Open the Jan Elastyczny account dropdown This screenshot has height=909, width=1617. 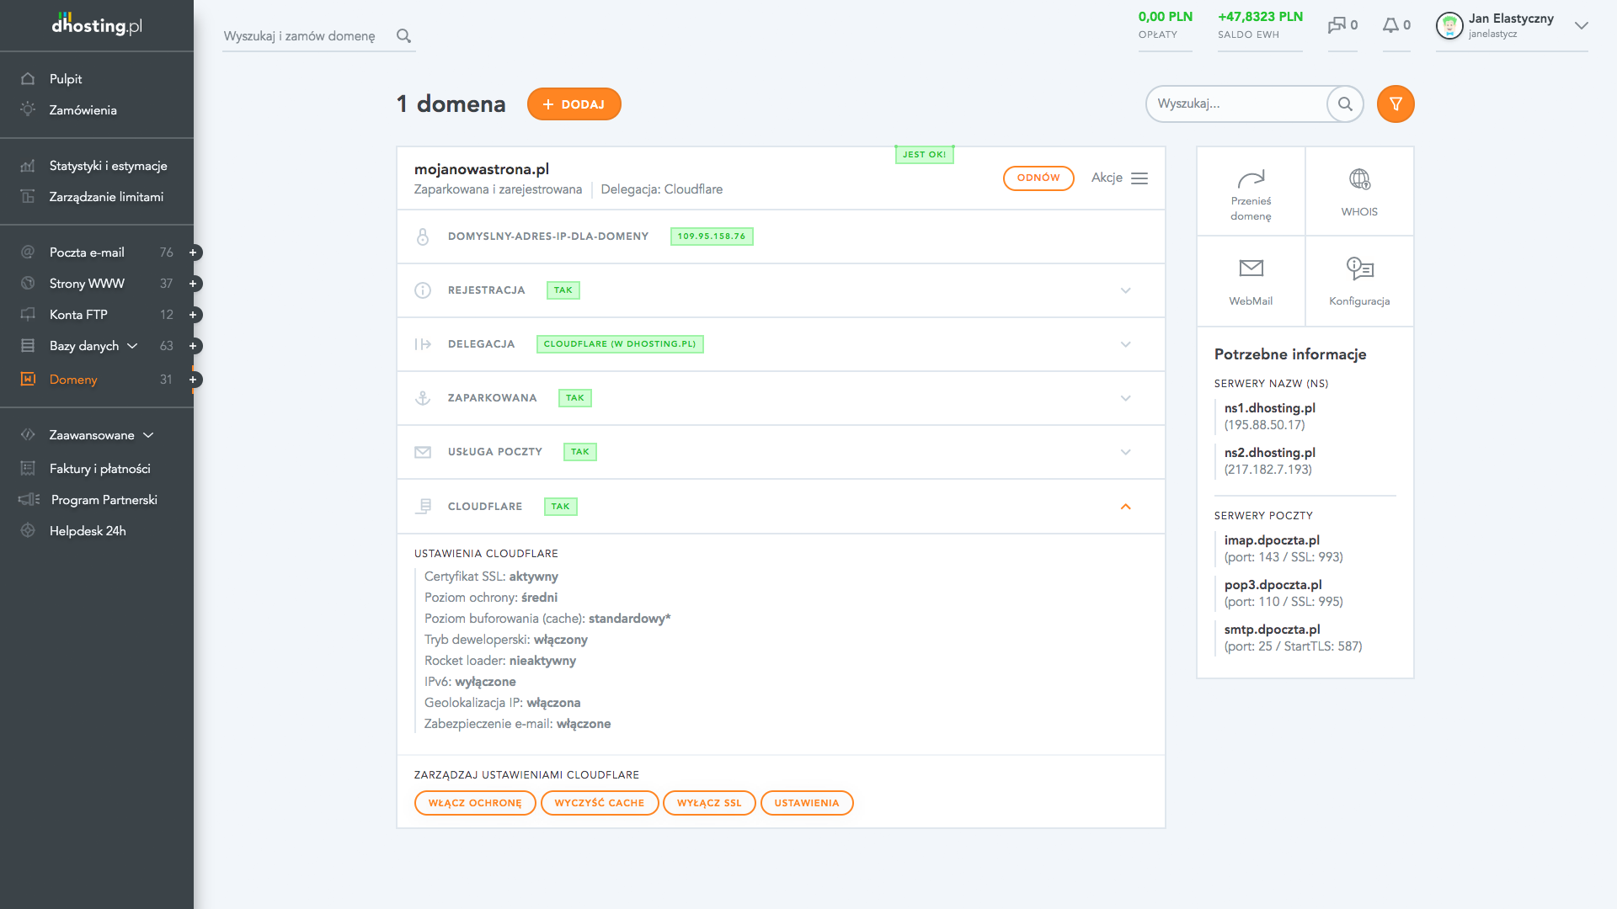tap(1582, 25)
